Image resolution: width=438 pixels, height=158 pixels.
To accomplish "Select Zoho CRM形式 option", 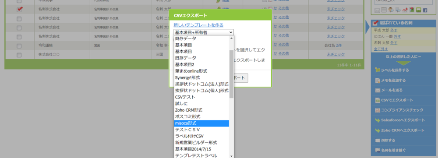I will (201, 110).
